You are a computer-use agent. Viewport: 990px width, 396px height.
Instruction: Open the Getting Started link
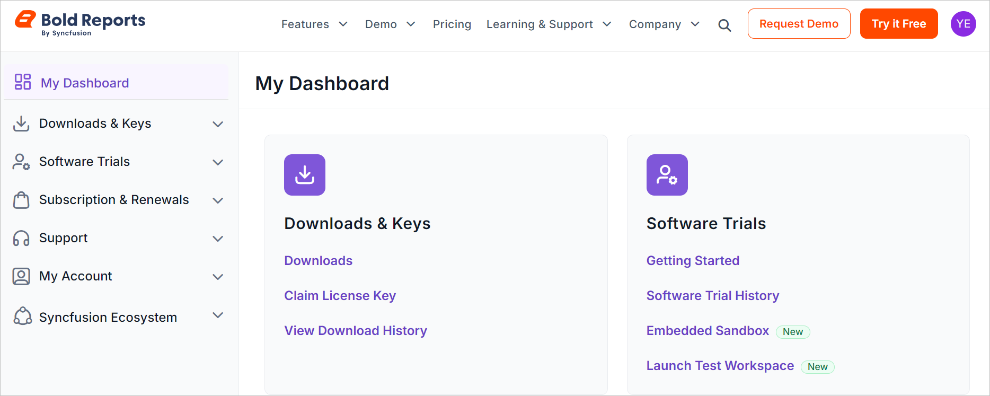[693, 261]
